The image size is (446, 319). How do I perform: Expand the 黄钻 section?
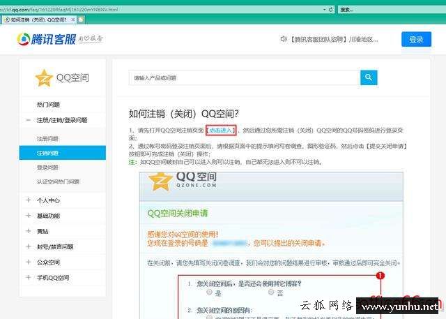click(x=28, y=231)
